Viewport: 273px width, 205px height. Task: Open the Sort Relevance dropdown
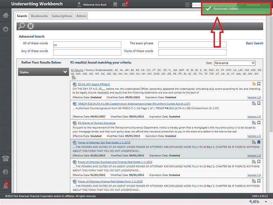point(235,63)
